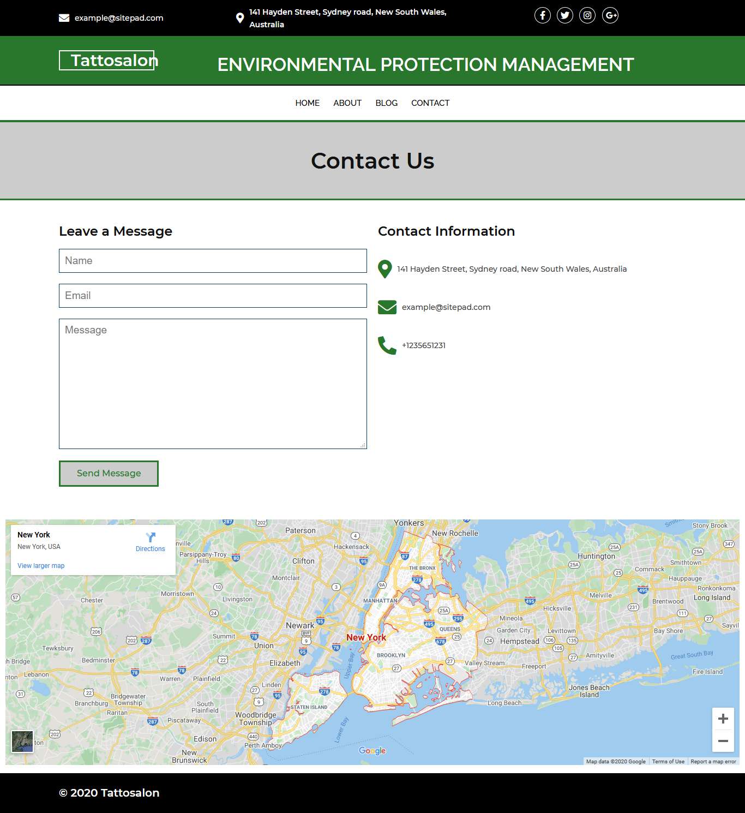This screenshot has width=745, height=813.
Task: Navigate to the Contact menu item
Action: pos(430,103)
